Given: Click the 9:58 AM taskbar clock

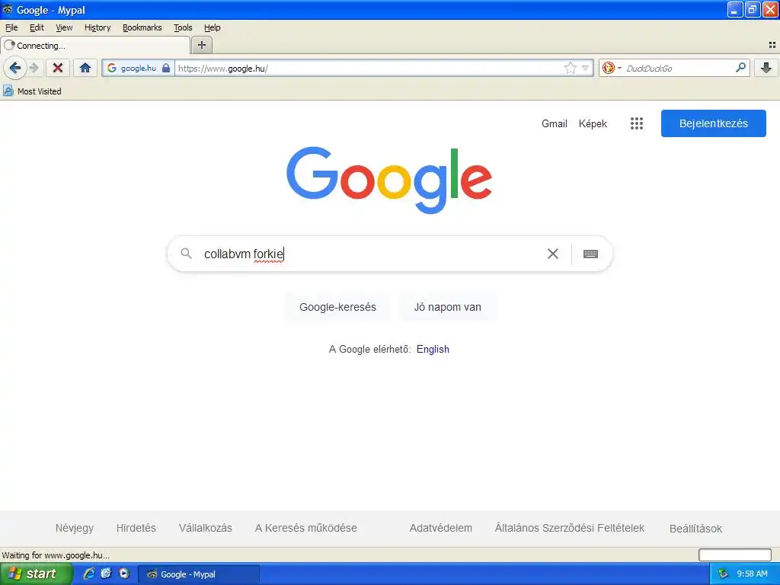Looking at the screenshot, I should pyautogui.click(x=752, y=574).
